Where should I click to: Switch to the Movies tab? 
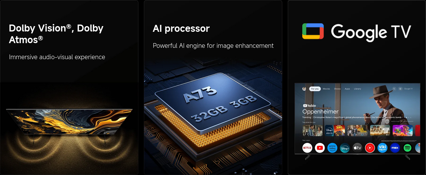click(x=326, y=89)
